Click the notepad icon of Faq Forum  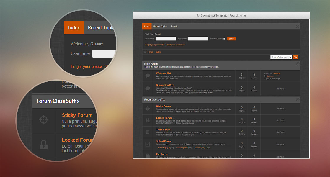tap(148, 156)
